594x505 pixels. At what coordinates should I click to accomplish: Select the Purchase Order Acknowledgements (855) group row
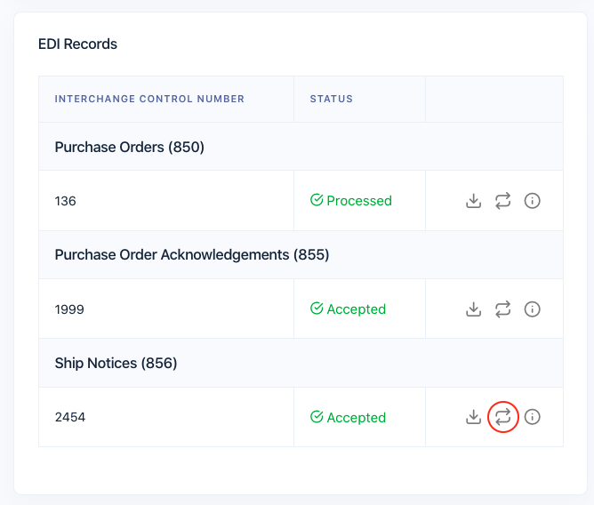(192, 255)
